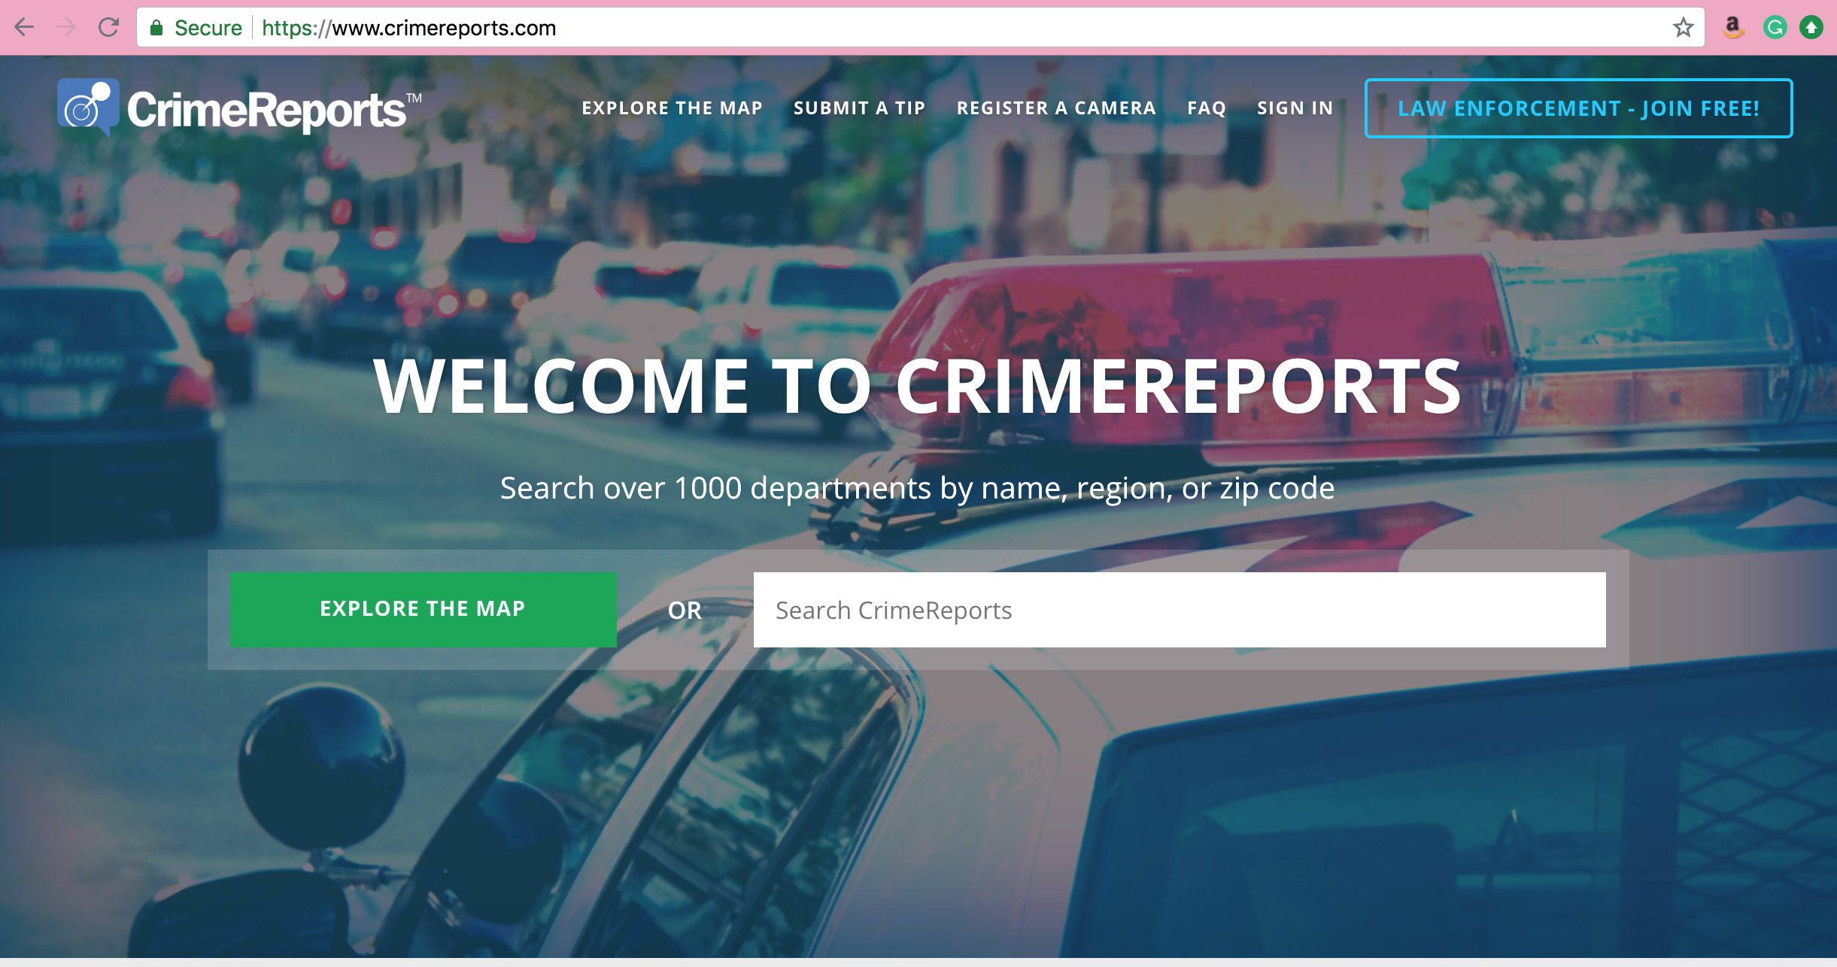This screenshot has height=967, width=1837.
Task: Click the green Secure padlock icon
Action: [x=156, y=28]
